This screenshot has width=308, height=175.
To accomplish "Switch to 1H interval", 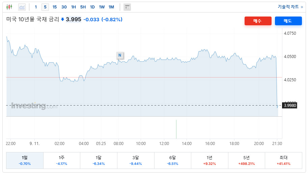I will point(74,7).
